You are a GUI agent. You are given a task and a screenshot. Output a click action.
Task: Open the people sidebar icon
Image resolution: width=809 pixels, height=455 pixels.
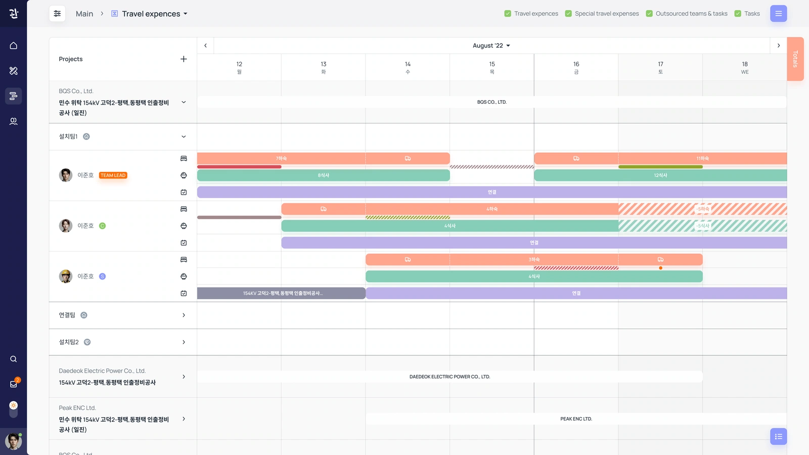tap(14, 121)
